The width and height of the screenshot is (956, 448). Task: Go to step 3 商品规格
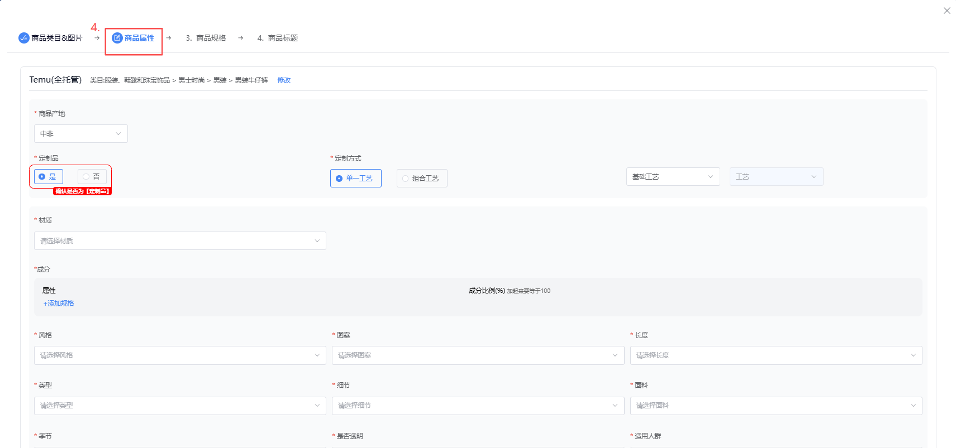[206, 38]
